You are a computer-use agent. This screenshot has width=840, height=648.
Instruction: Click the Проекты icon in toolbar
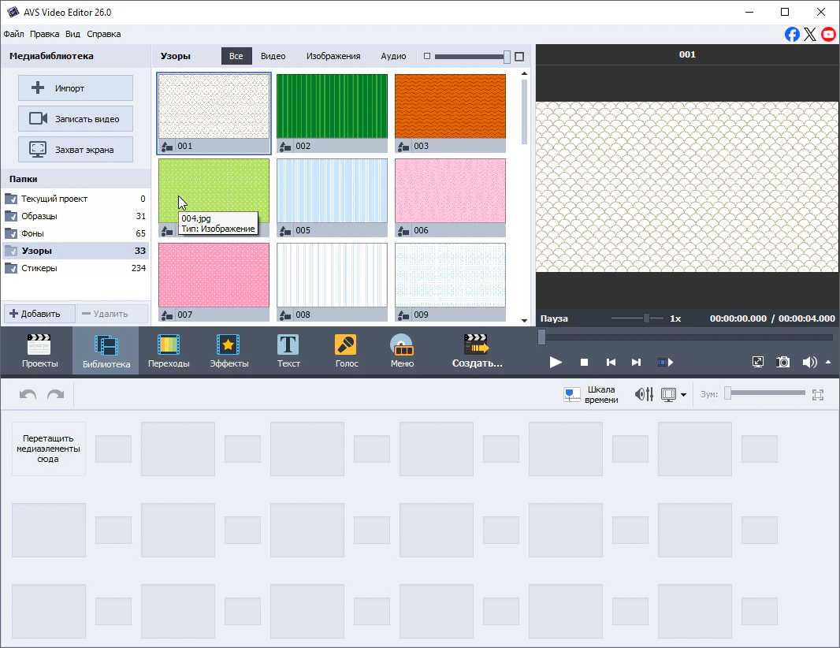click(39, 351)
